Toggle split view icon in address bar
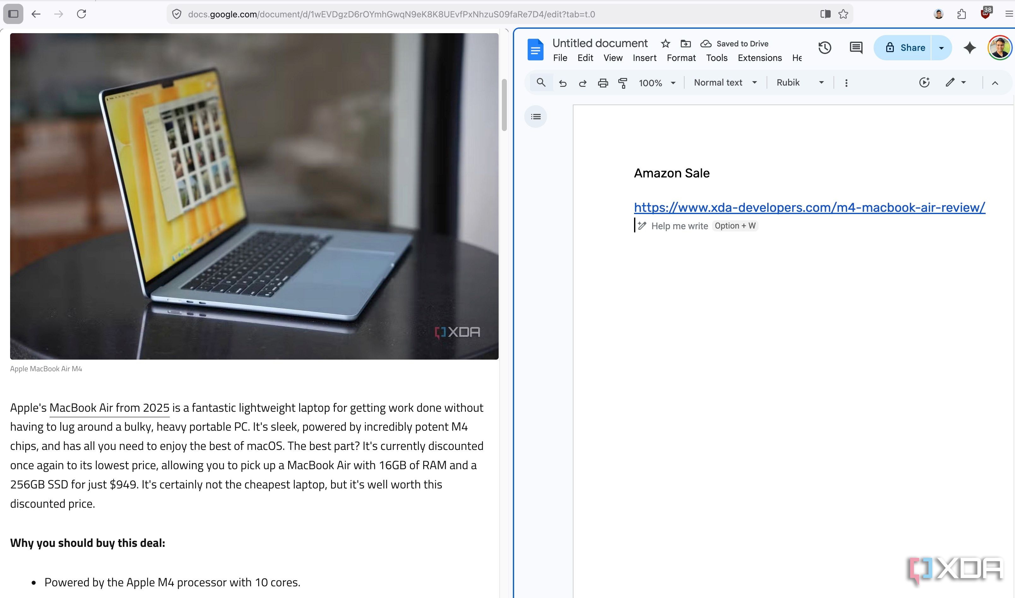 click(x=825, y=14)
